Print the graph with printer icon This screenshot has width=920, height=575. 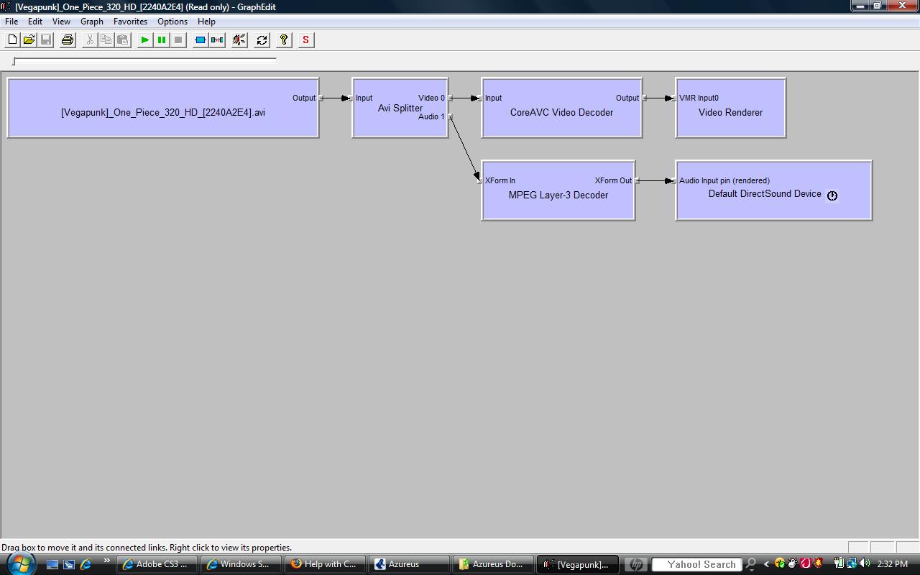coord(68,40)
